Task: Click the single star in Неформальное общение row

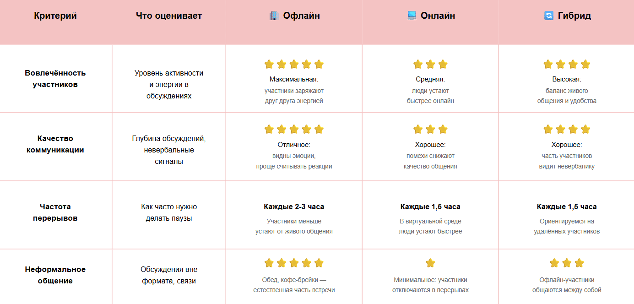Action: click(430, 263)
